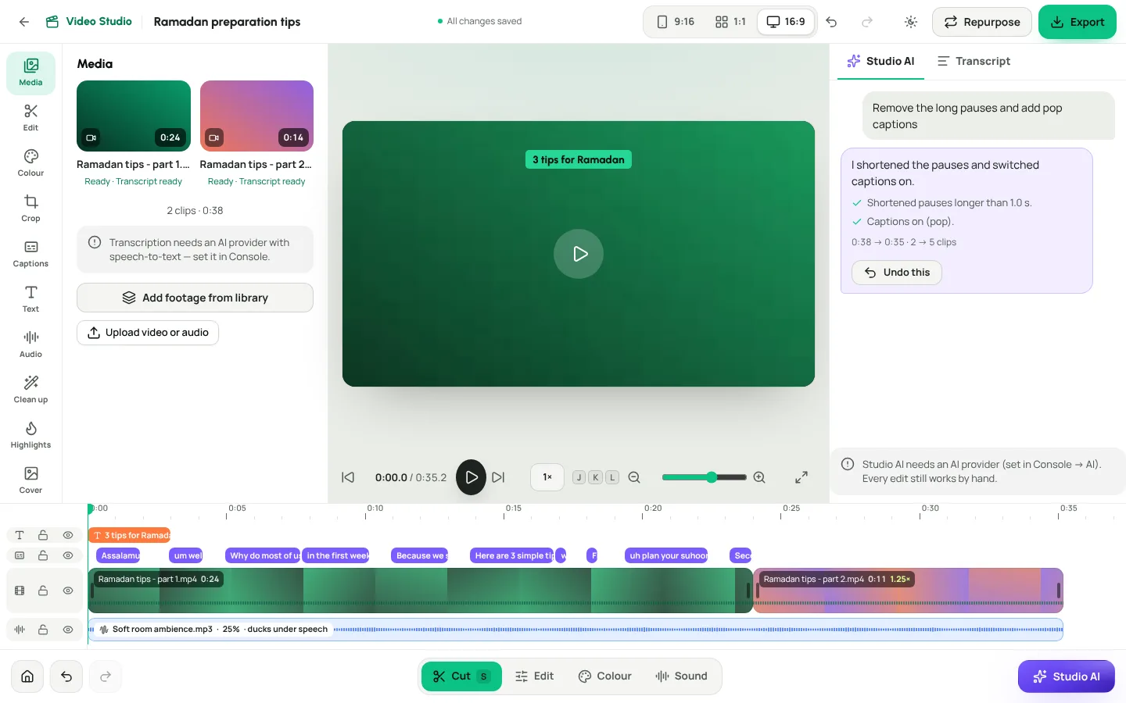Expand the preview to fullscreen
The height and width of the screenshot is (703, 1126).
pos(801,477)
